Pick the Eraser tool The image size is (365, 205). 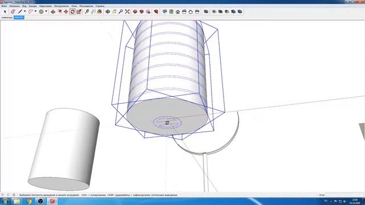coord(13,11)
